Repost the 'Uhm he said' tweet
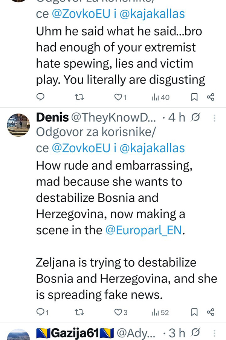The width and height of the screenshot is (226, 340). (79, 97)
